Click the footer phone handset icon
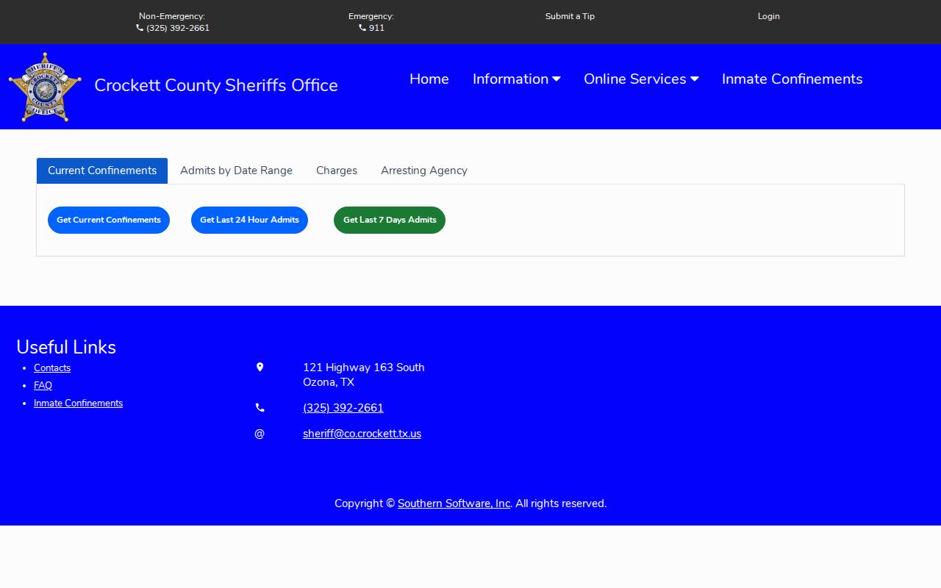The width and height of the screenshot is (941, 588). coord(260,408)
